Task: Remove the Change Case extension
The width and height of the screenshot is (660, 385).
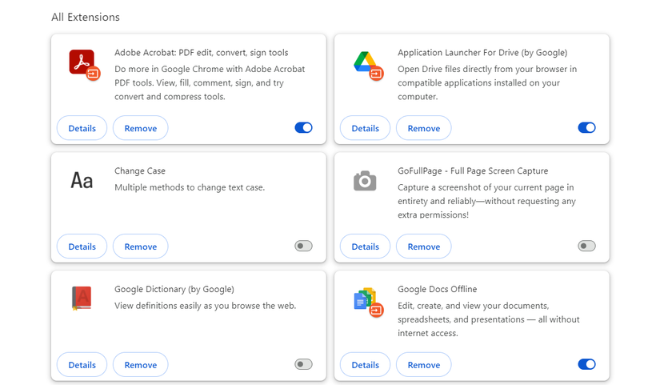Action: pos(140,247)
